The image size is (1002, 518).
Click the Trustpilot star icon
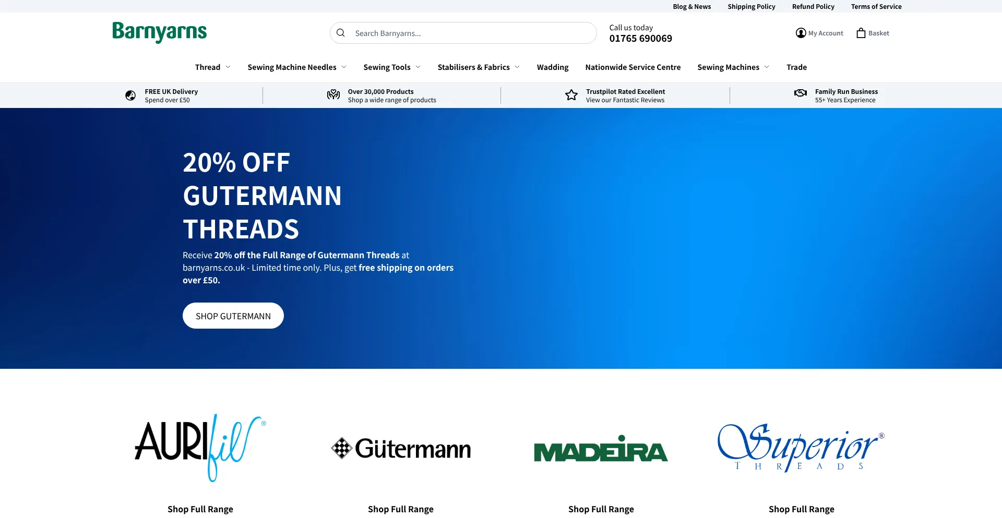pyautogui.click(x=571, y=95)
